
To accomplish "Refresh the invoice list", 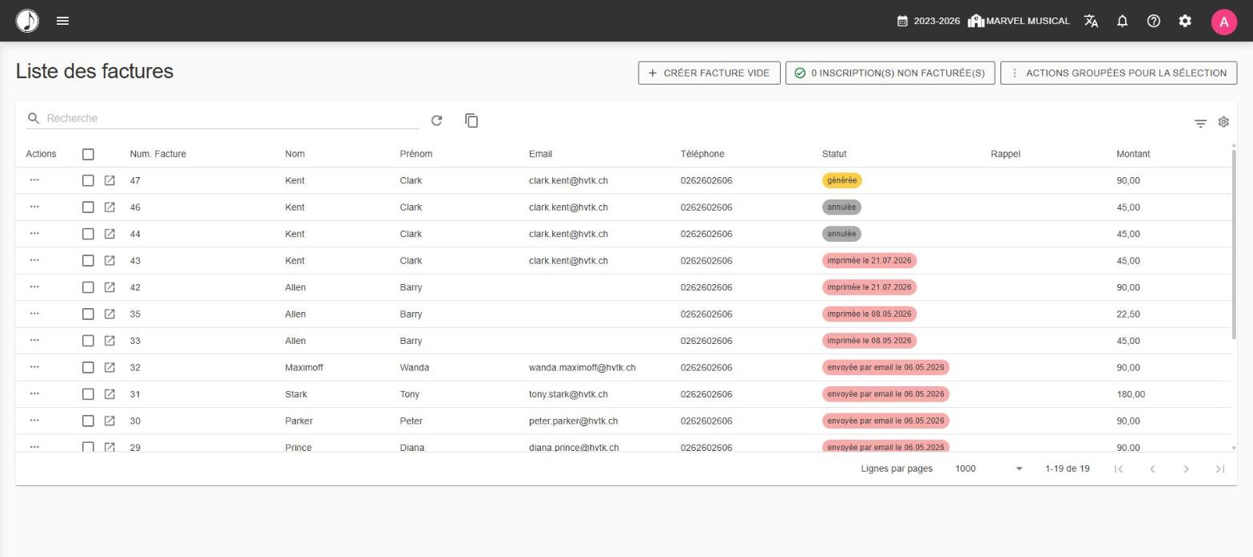I will pyautogui.click(x=436, y=120).
